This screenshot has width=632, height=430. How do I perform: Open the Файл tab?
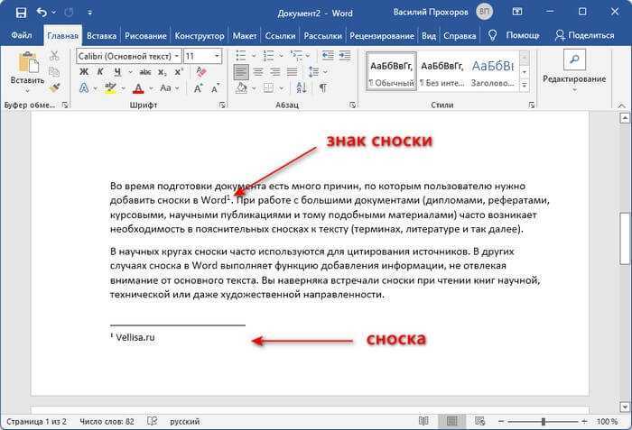coord(21,35)
